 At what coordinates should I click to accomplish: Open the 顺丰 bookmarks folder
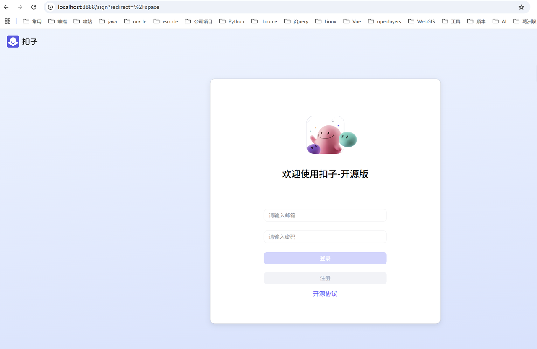tap(477, 21)
